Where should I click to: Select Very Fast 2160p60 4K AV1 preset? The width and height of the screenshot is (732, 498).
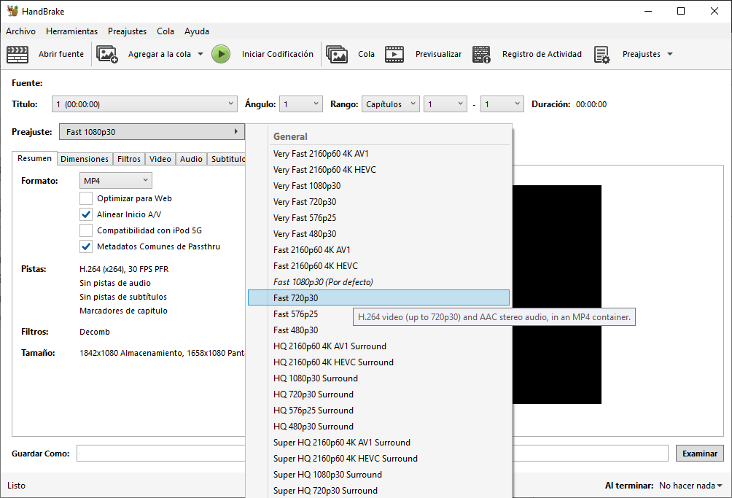pos(378,154)
